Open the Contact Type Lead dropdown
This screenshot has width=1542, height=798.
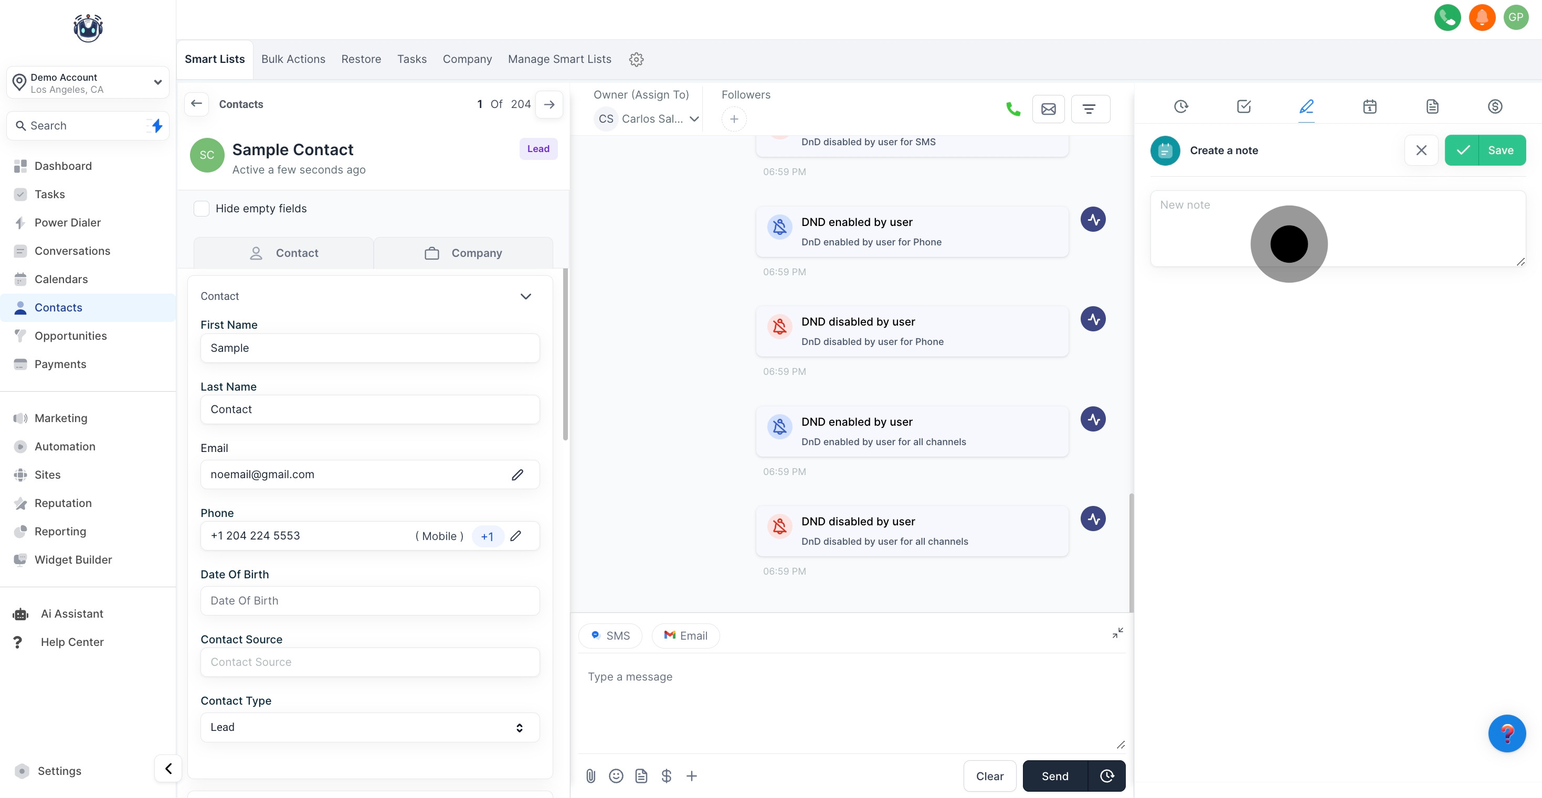click(369, 727)
